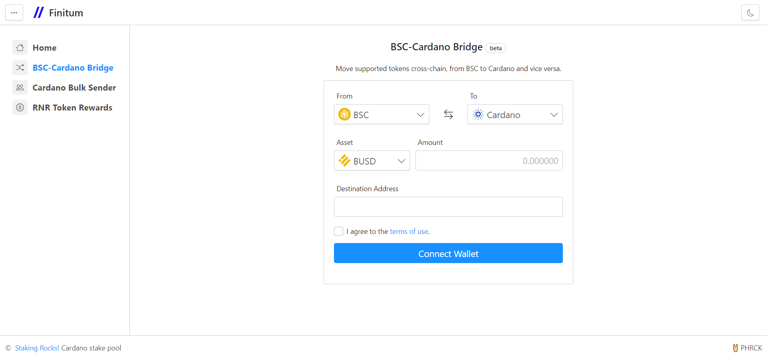Click the Home icon in the sidebar
The image size is (767, 360).
click(20, 47)
